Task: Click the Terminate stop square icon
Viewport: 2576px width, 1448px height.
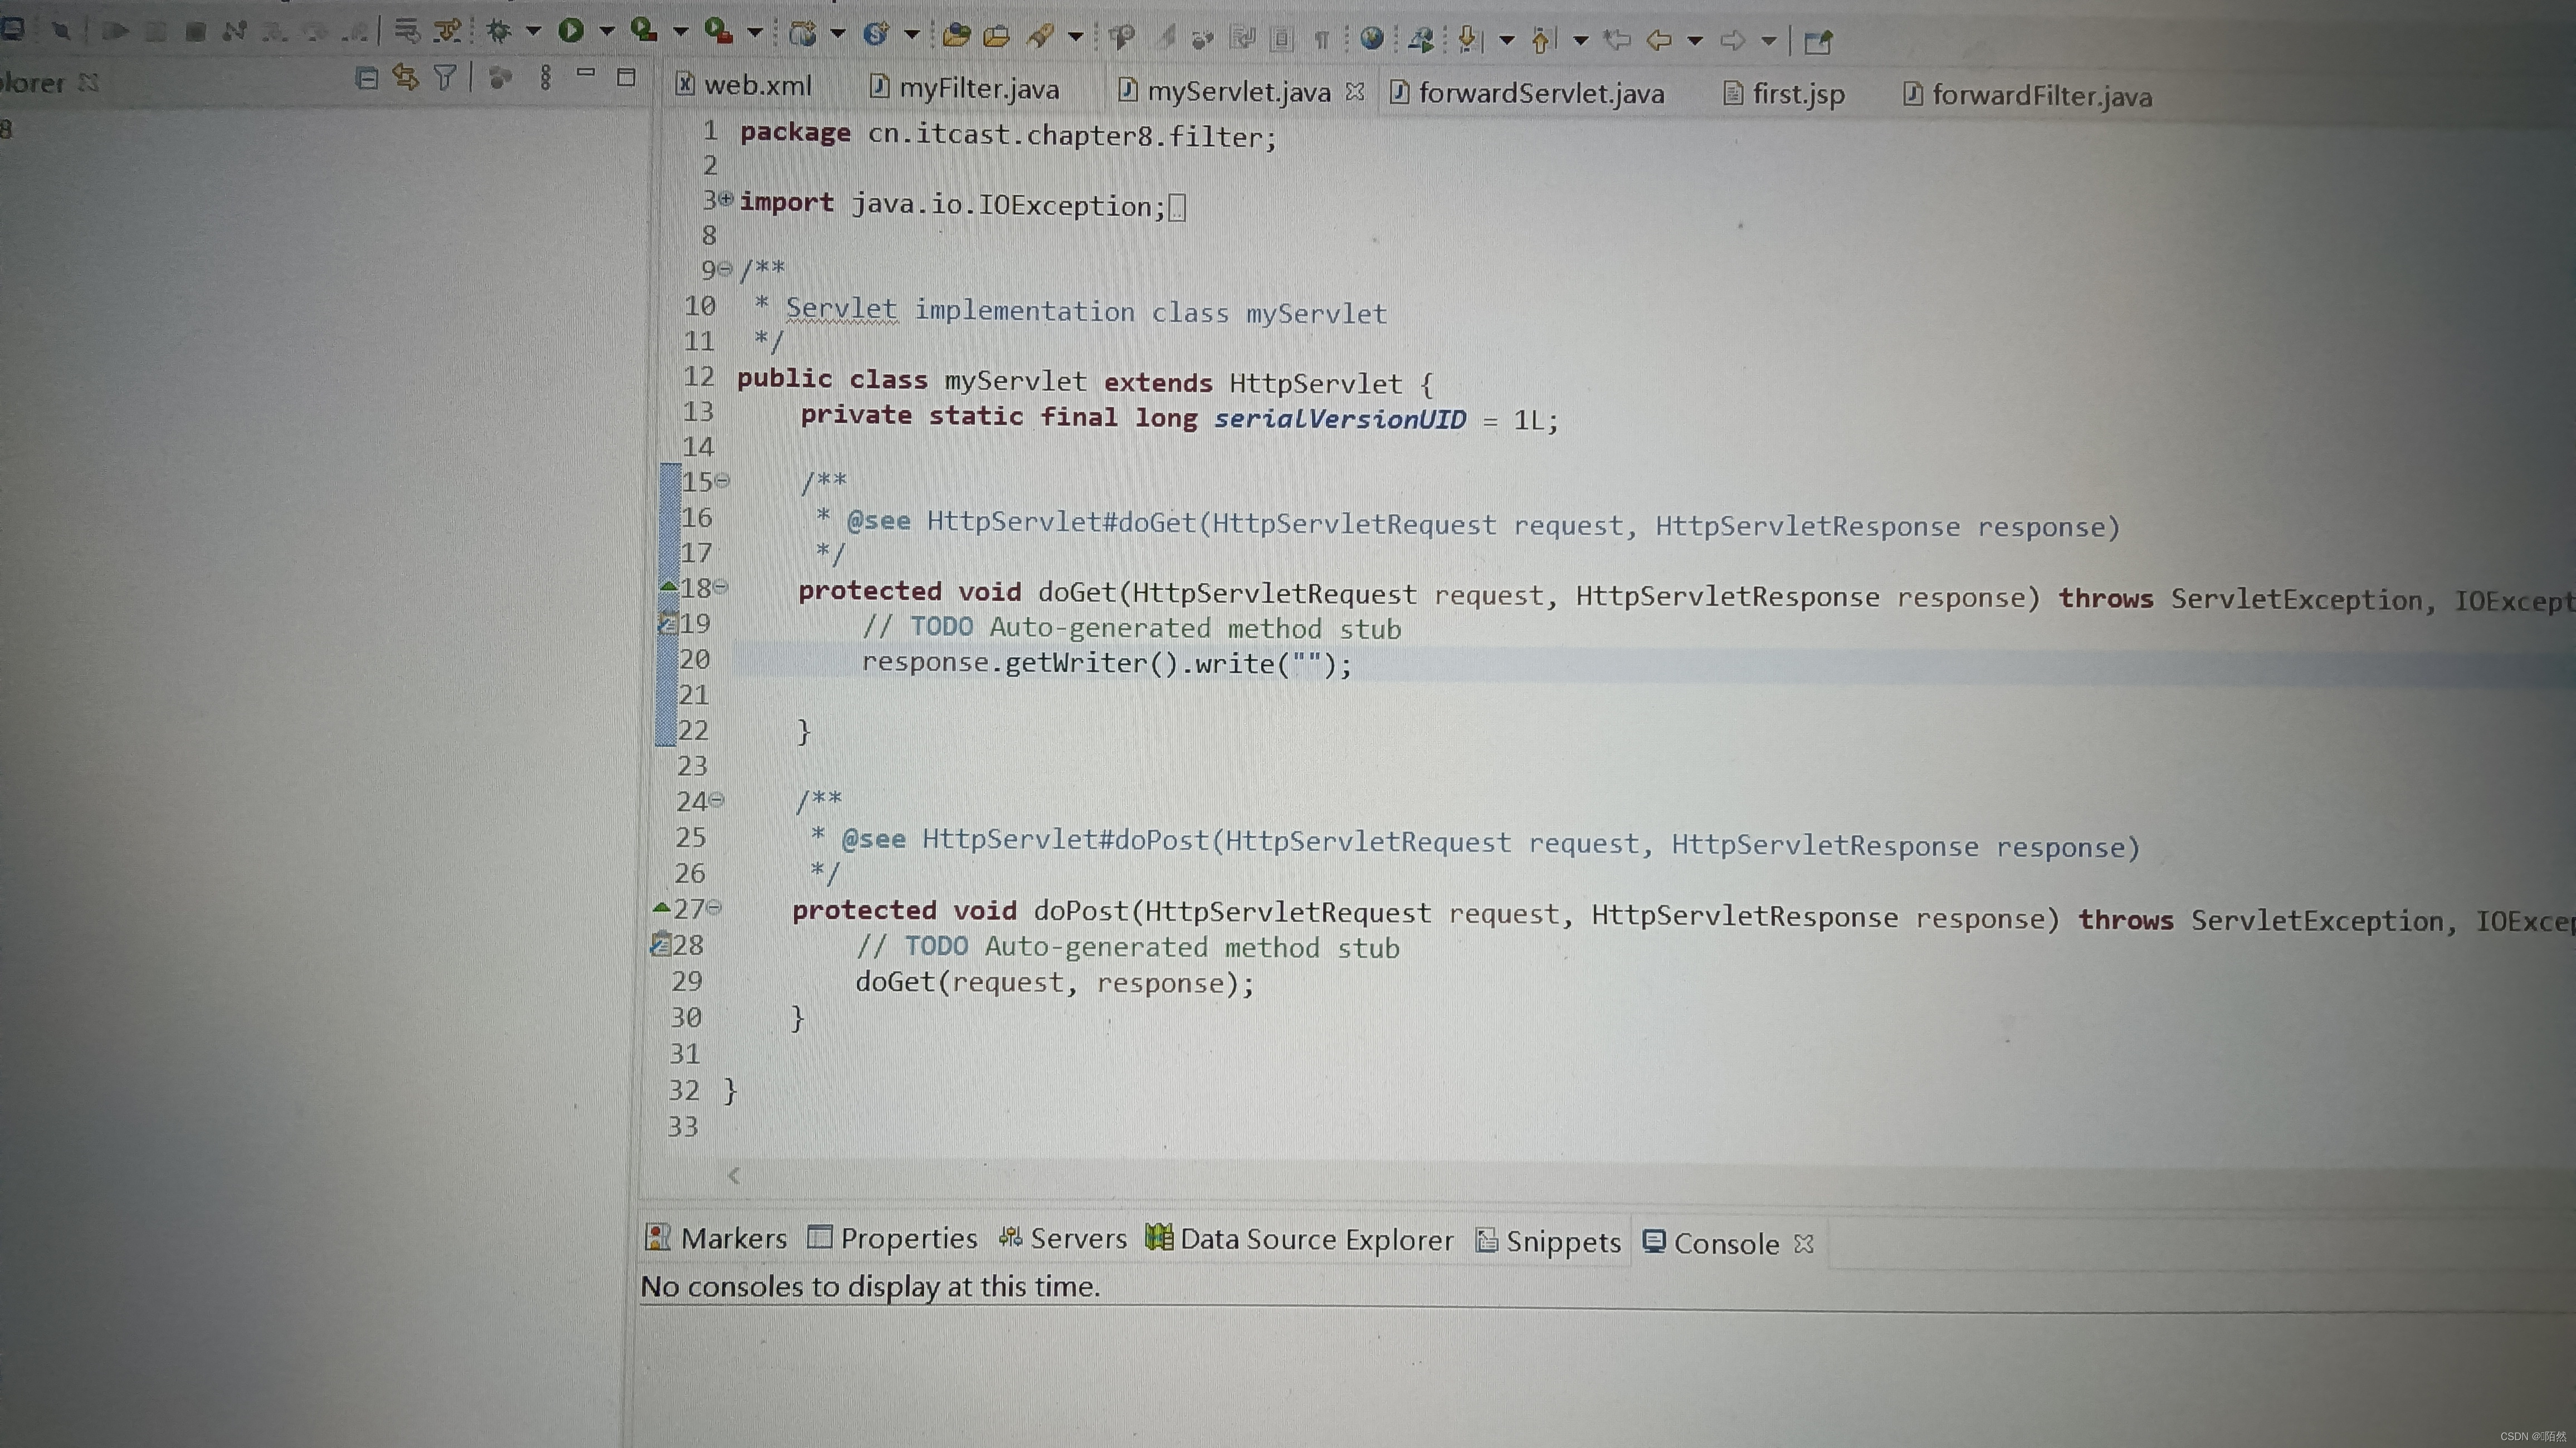Action: click(195, 31)
